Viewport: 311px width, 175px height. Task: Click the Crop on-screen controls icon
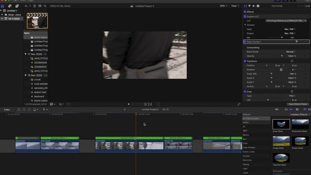click(x=292, y=91)
